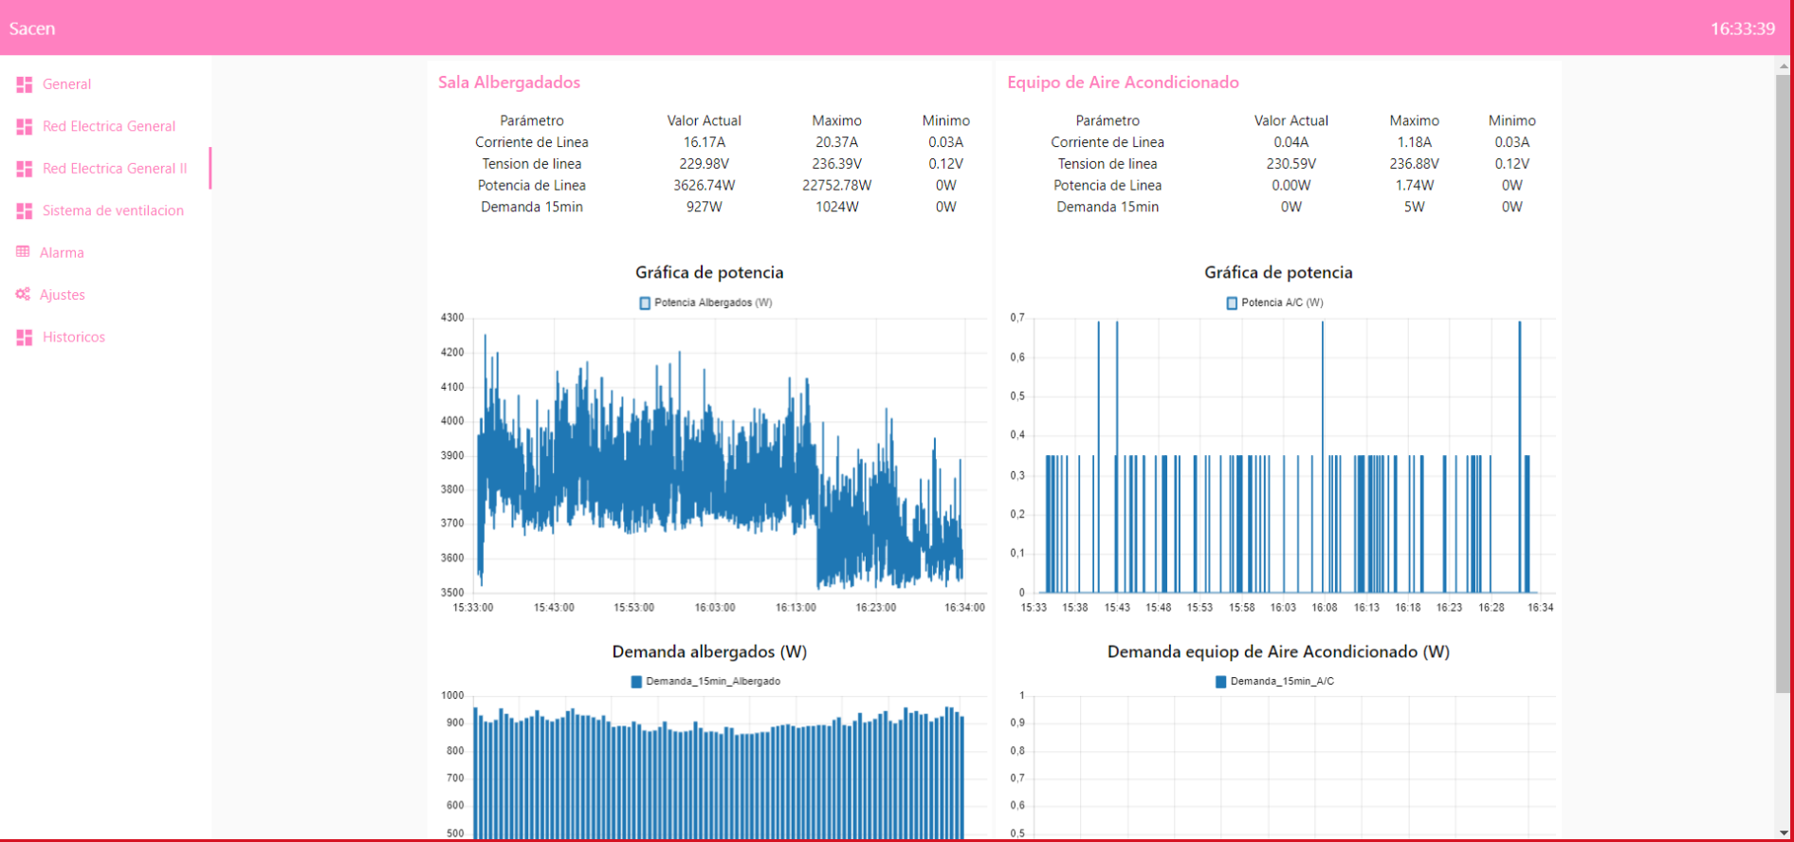Click the scrollbar down arrow
The image size is (1794, 842).
pos(1784,833)
